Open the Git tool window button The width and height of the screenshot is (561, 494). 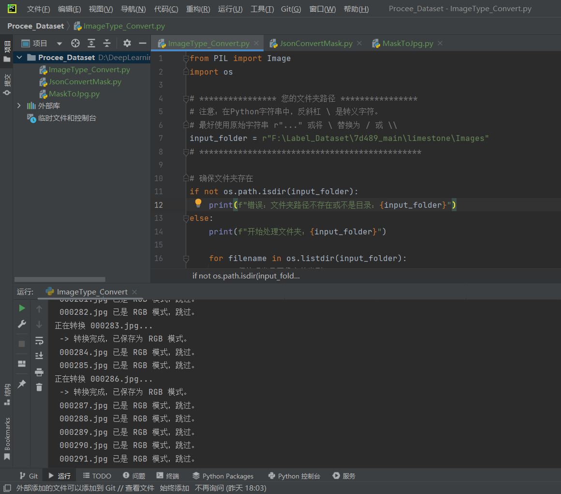click(29, 476)
